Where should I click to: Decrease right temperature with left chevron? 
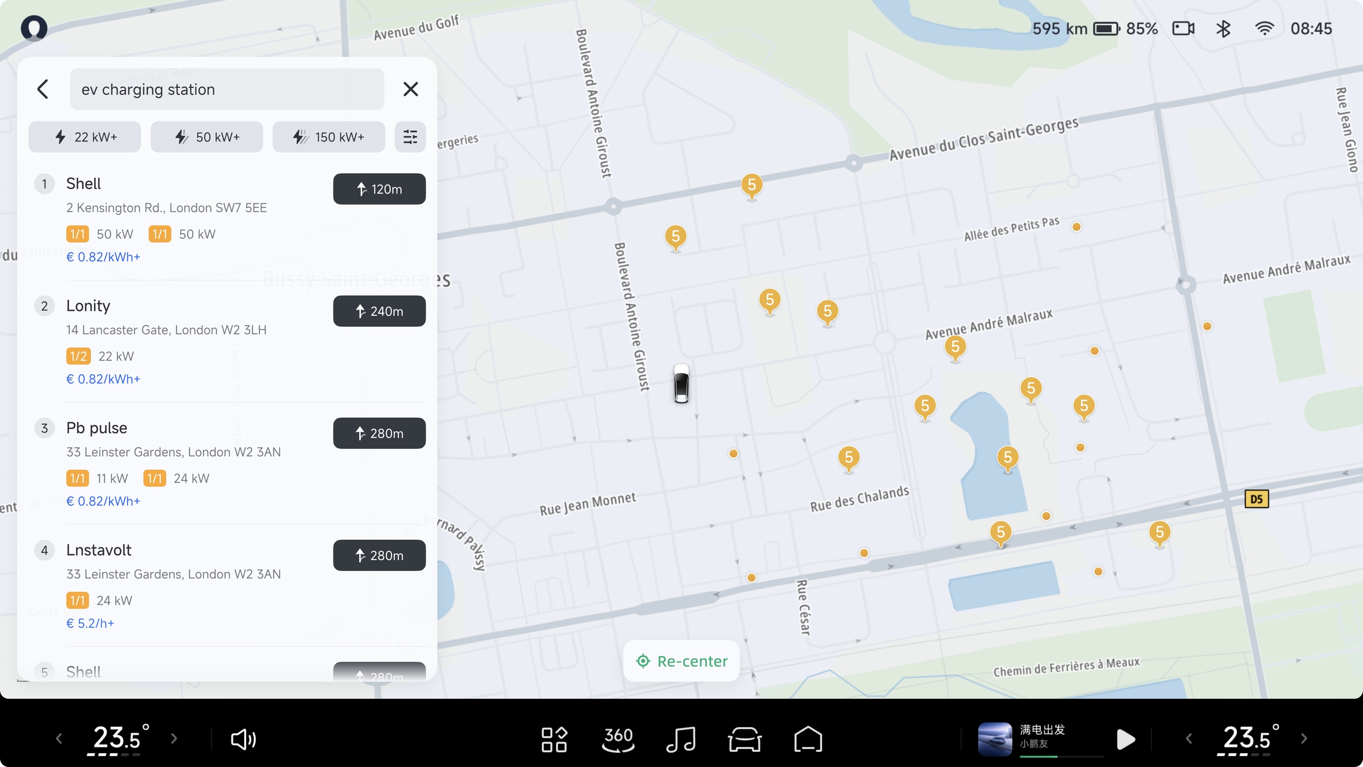[1189, 739]
